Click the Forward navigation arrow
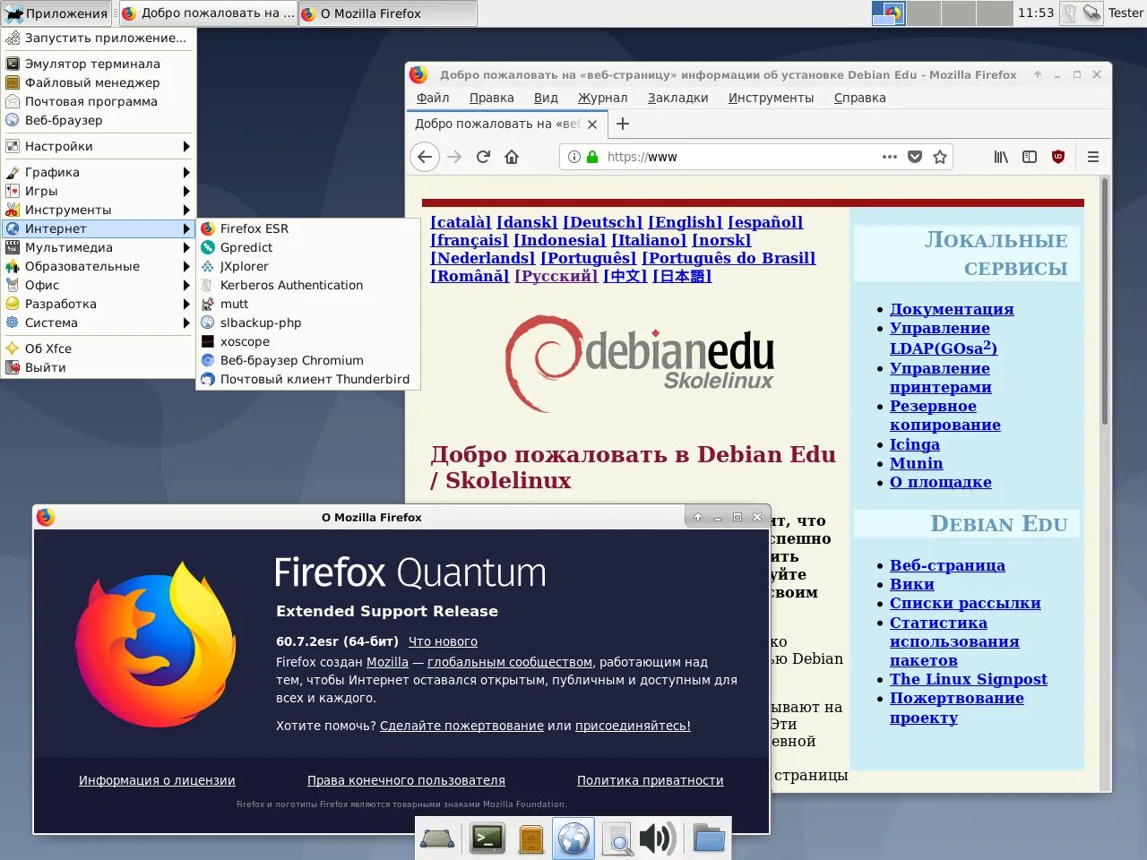 [x=454, y=157]
